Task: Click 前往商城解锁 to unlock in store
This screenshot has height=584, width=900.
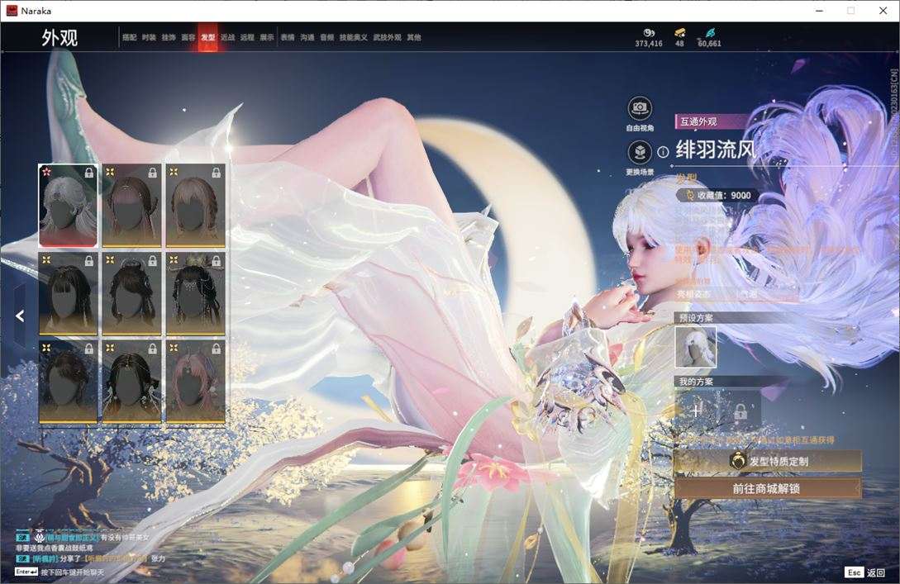Action: tap(768, 489)
